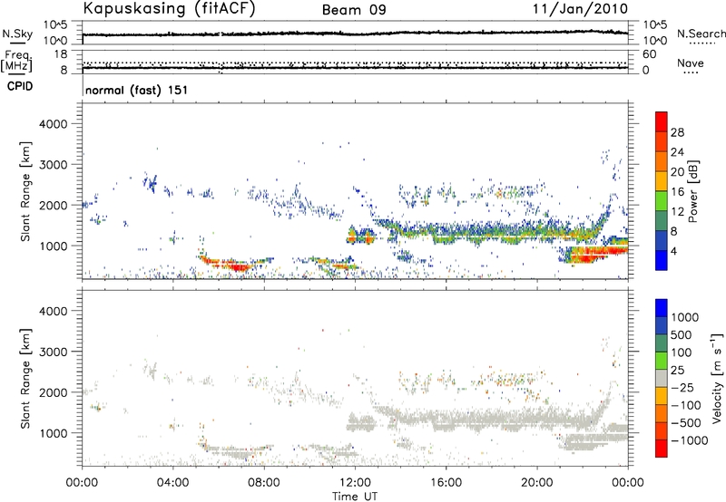Click power colorbar value 28
This screenshot has width=726, height=502.
[677, 132]
